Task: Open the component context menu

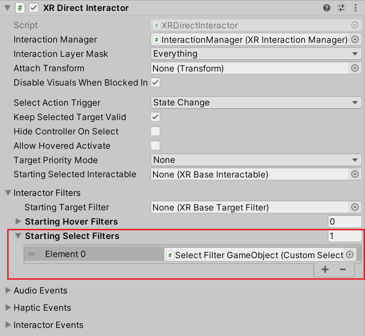Action: [356, 8]
